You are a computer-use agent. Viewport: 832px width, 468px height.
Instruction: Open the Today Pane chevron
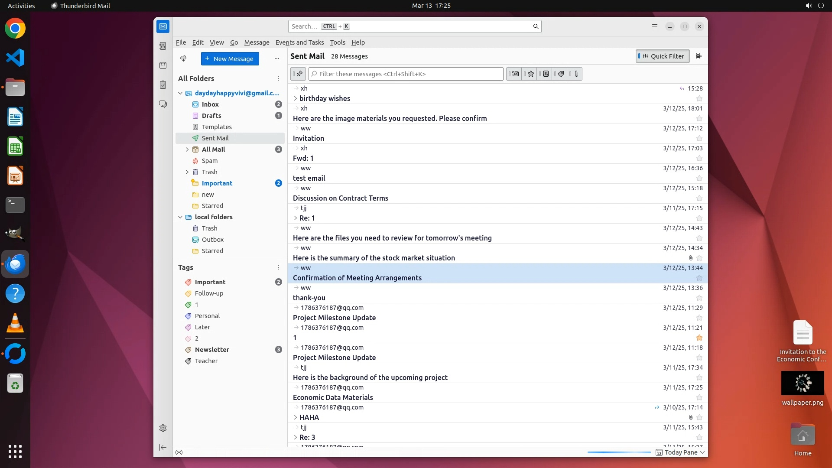[x=702, y=452]
